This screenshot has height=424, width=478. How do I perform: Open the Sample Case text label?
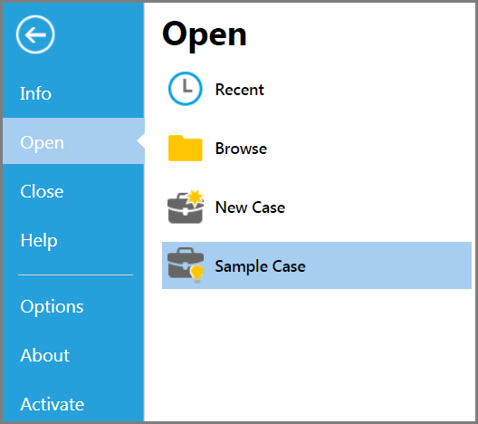point(261,266)
